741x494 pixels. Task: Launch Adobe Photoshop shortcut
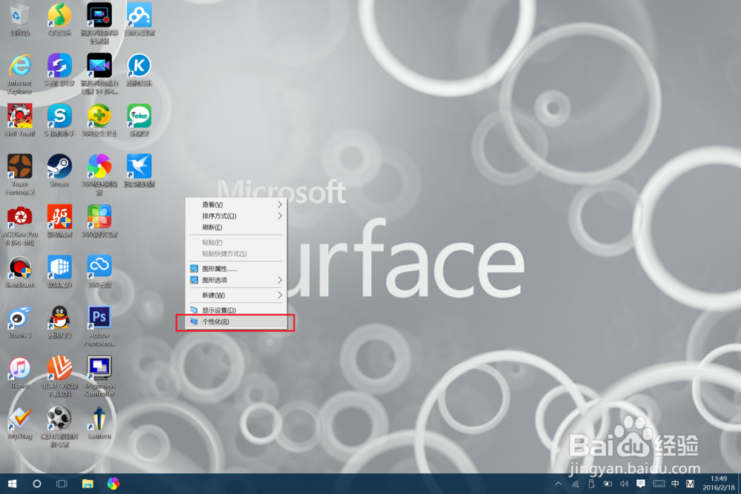tap(99, 326)
